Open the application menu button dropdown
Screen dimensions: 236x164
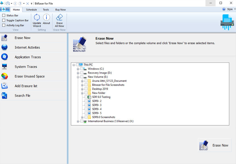(x=5, y=9)
